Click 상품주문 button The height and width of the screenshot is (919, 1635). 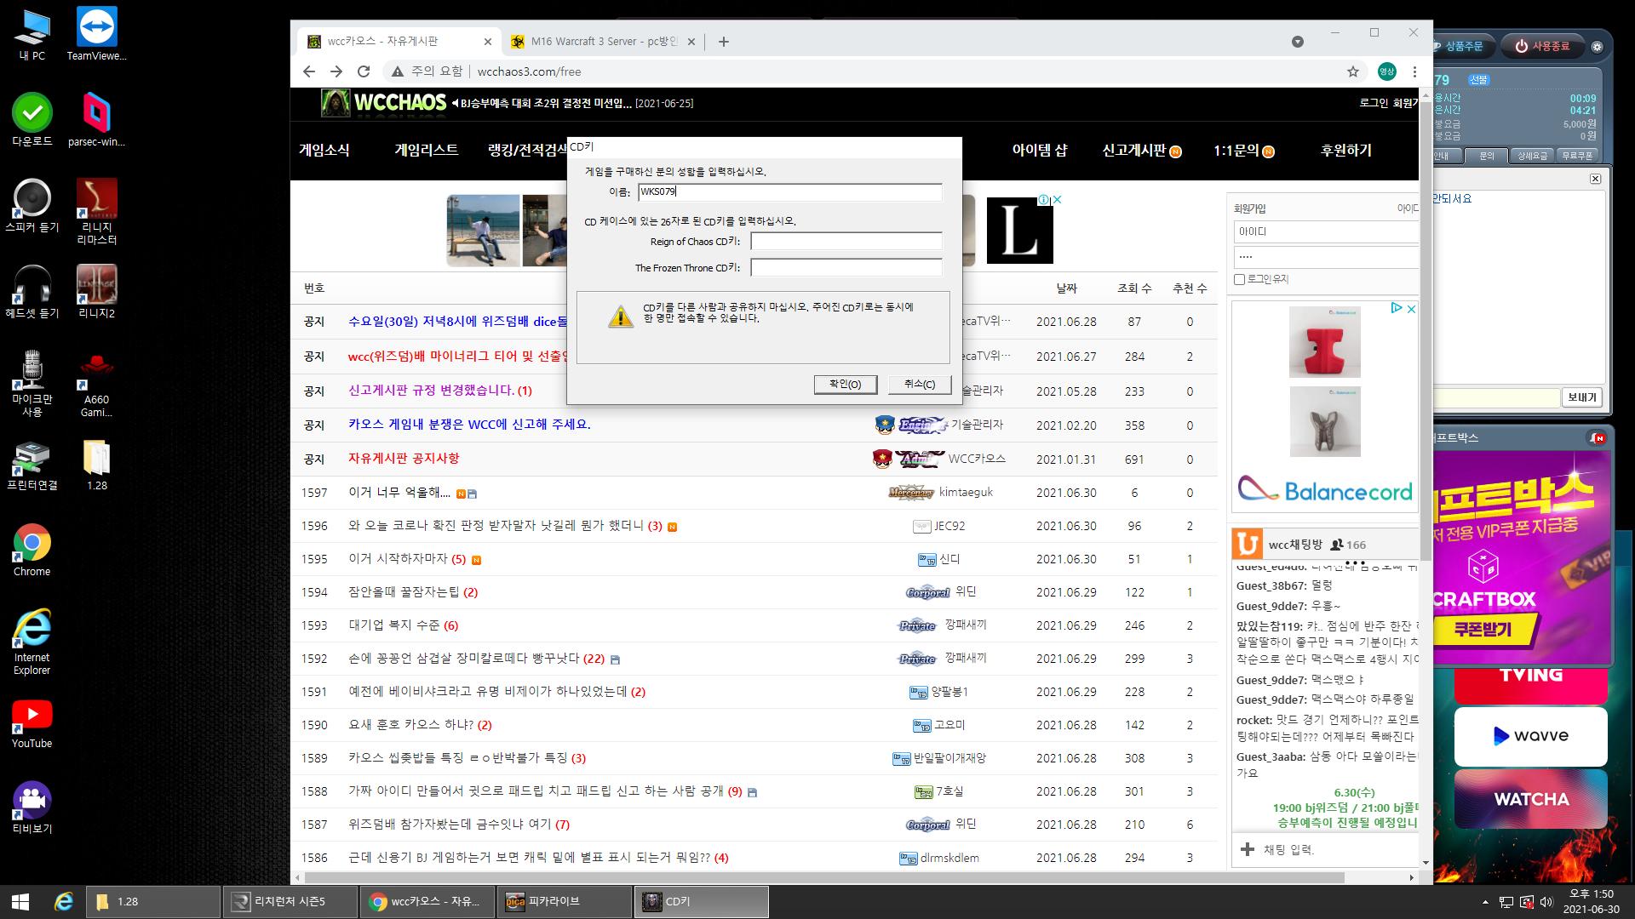1464,46
